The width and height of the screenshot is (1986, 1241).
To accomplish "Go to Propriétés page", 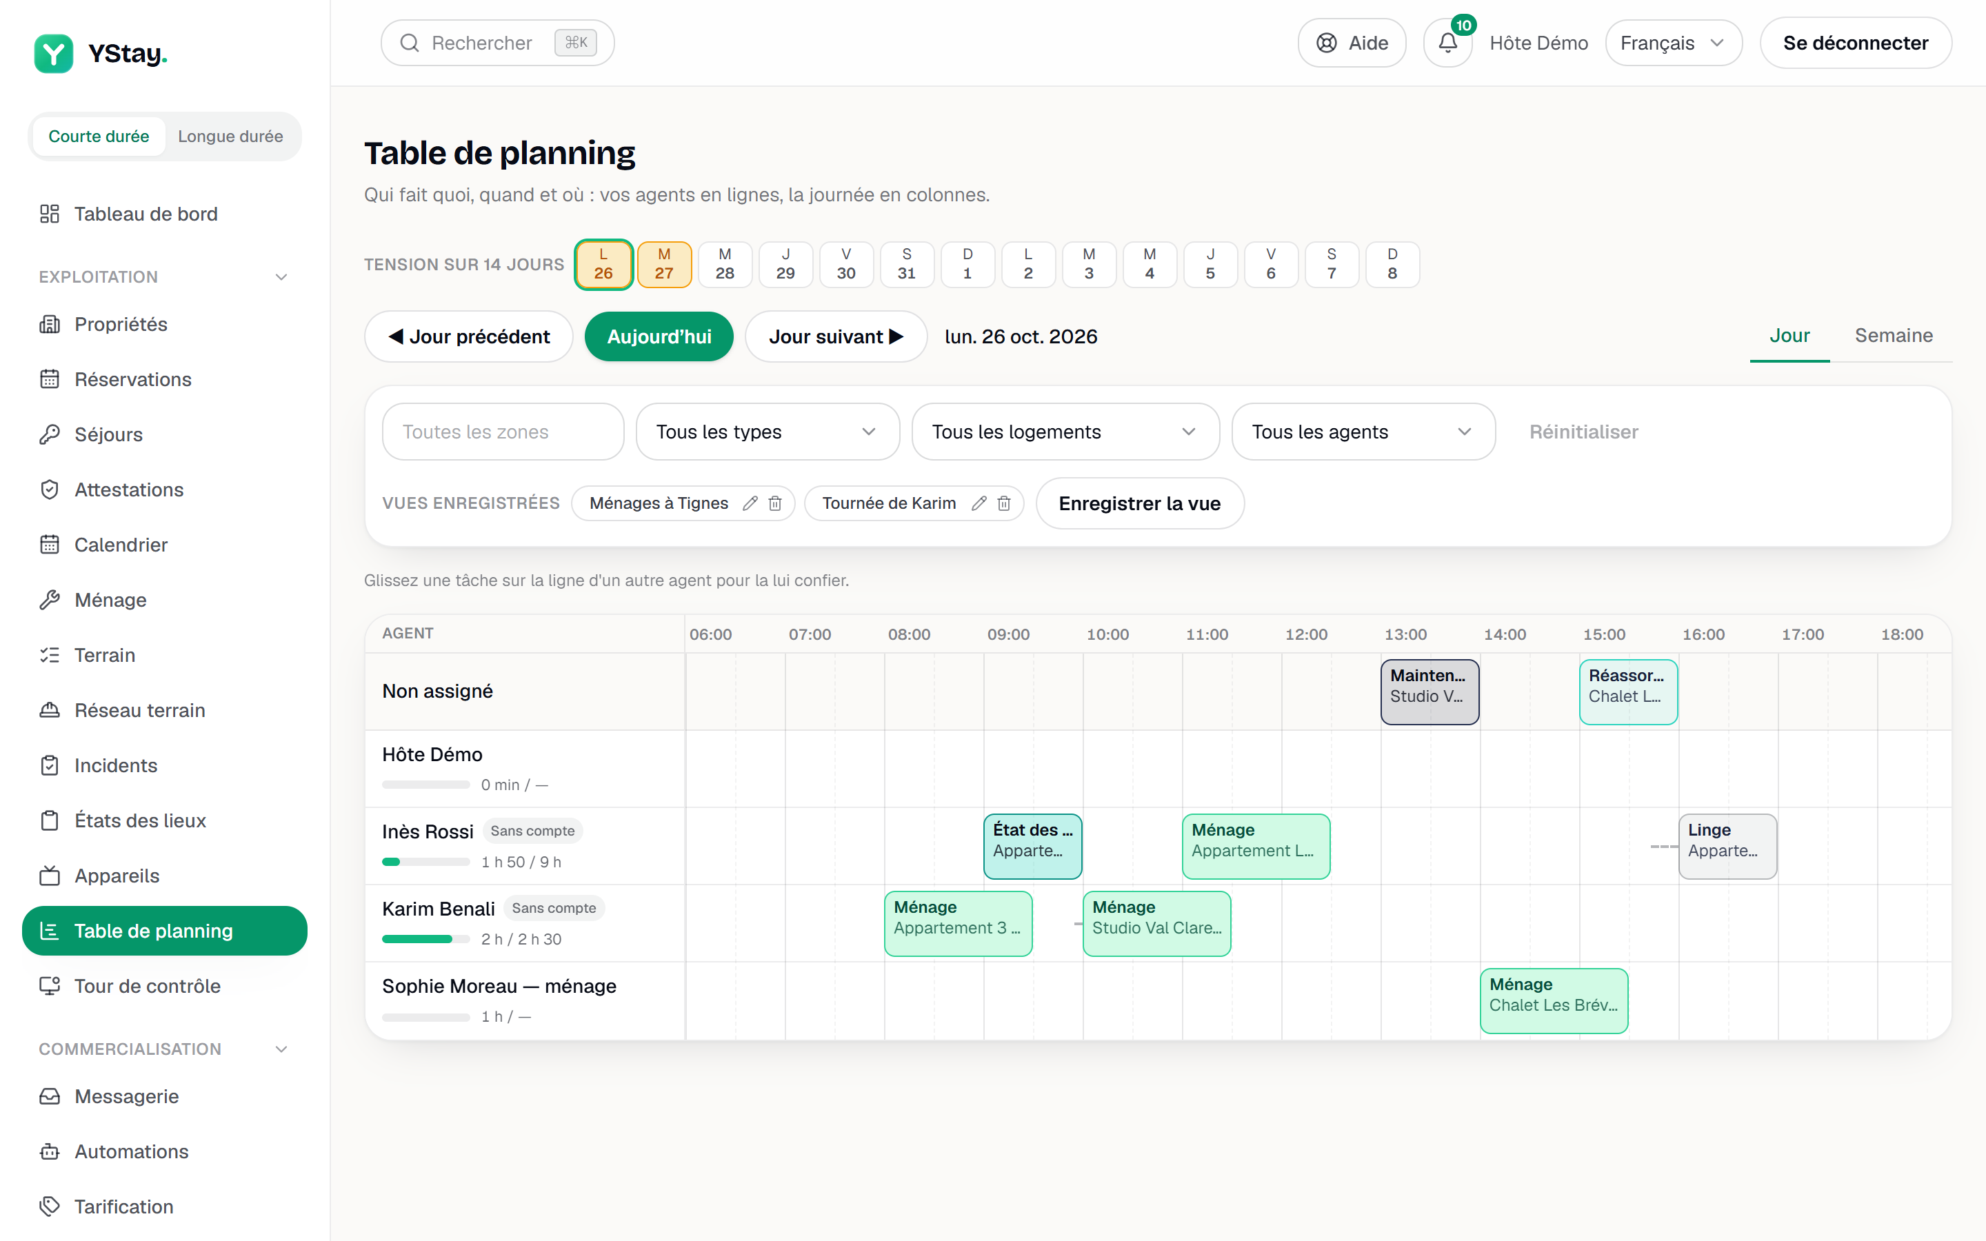I will click(x=164, y=324).
